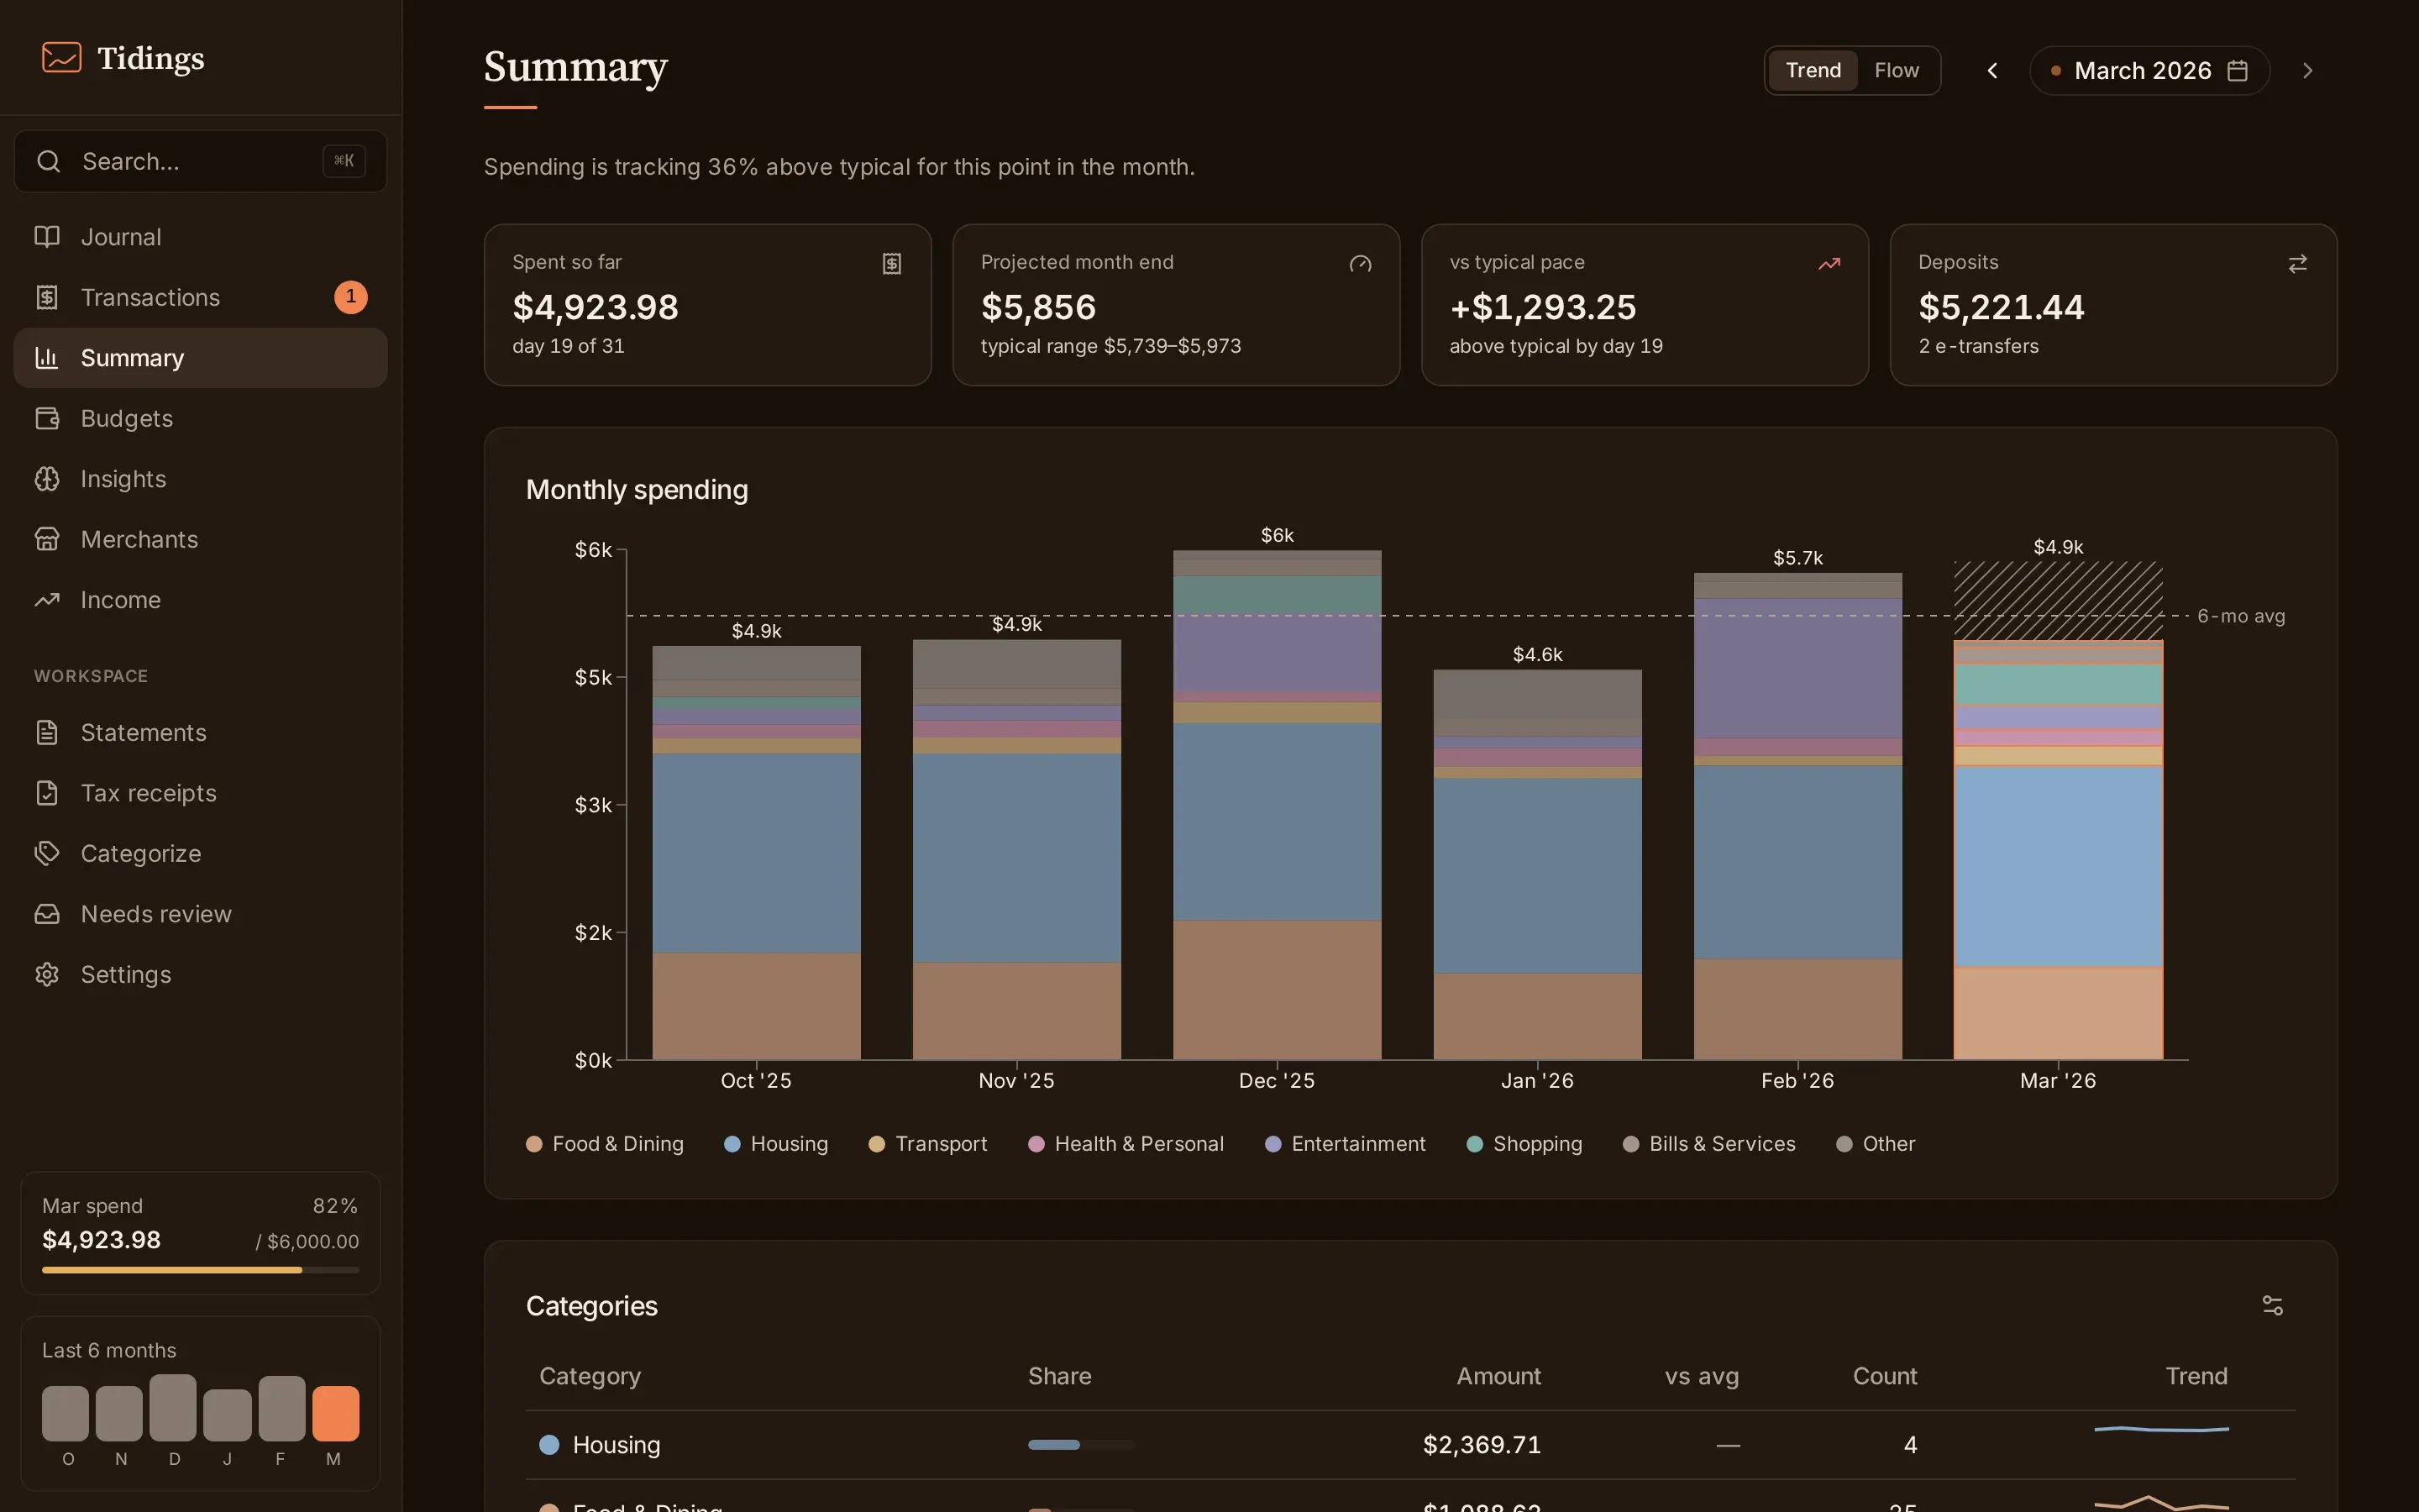Click the trending-up icon on vs typical pace card
The width and height of the screenshot is (2419, 1512).
pos(1829,264)
